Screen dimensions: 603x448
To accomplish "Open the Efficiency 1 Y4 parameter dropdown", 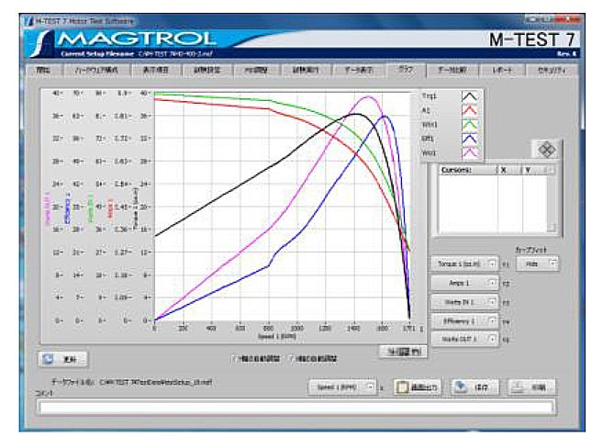I will 464,321.
